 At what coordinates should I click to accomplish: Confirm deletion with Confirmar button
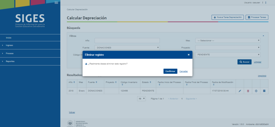170,71
